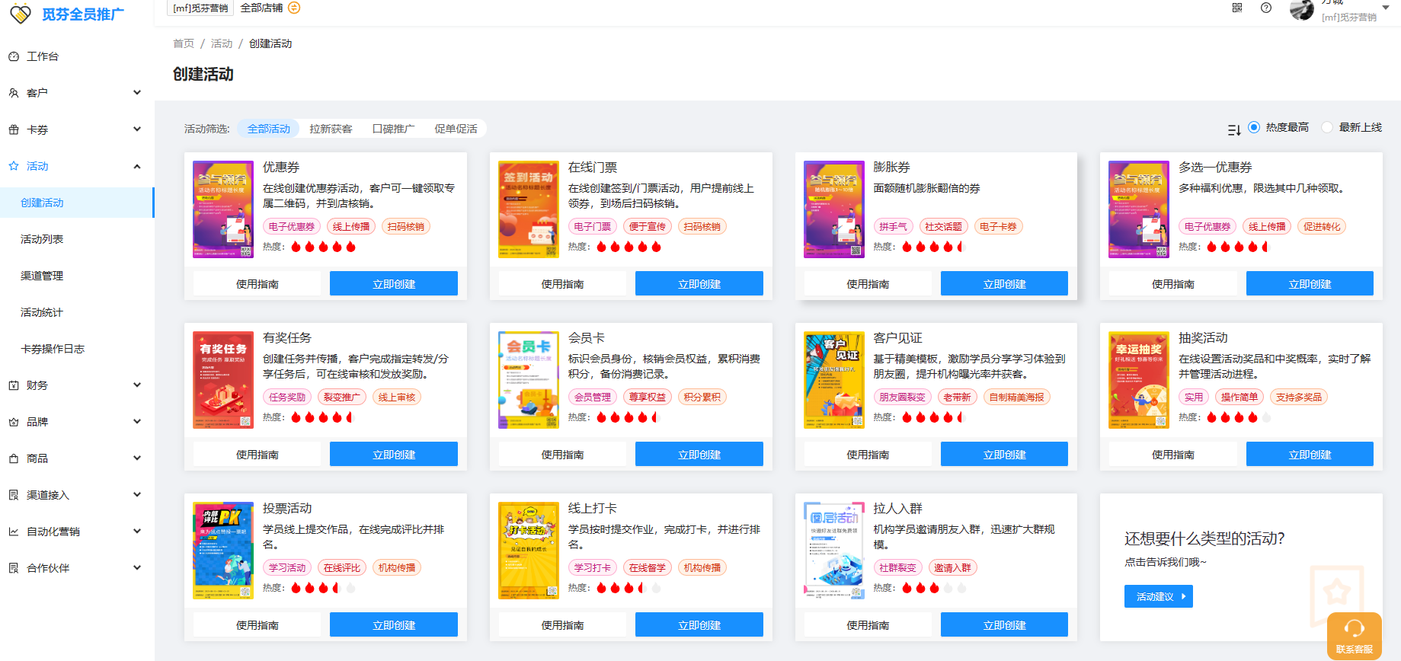Screen dimensions: 1401x661
Task: Click the 全部店铺 label in header
Action: (261, 8)
